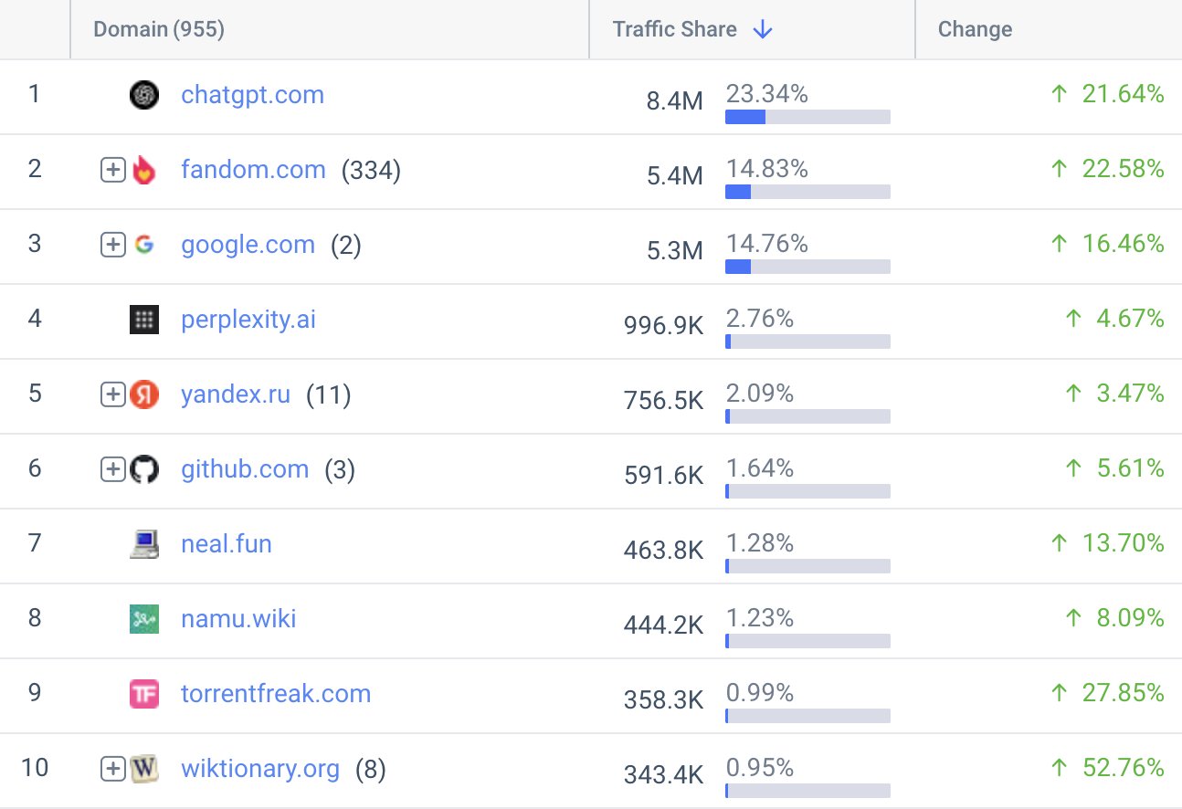This screenshot has height=809, width=1182.
Task: Expand the github.com domain group
Action: click(x=112, y=469)
